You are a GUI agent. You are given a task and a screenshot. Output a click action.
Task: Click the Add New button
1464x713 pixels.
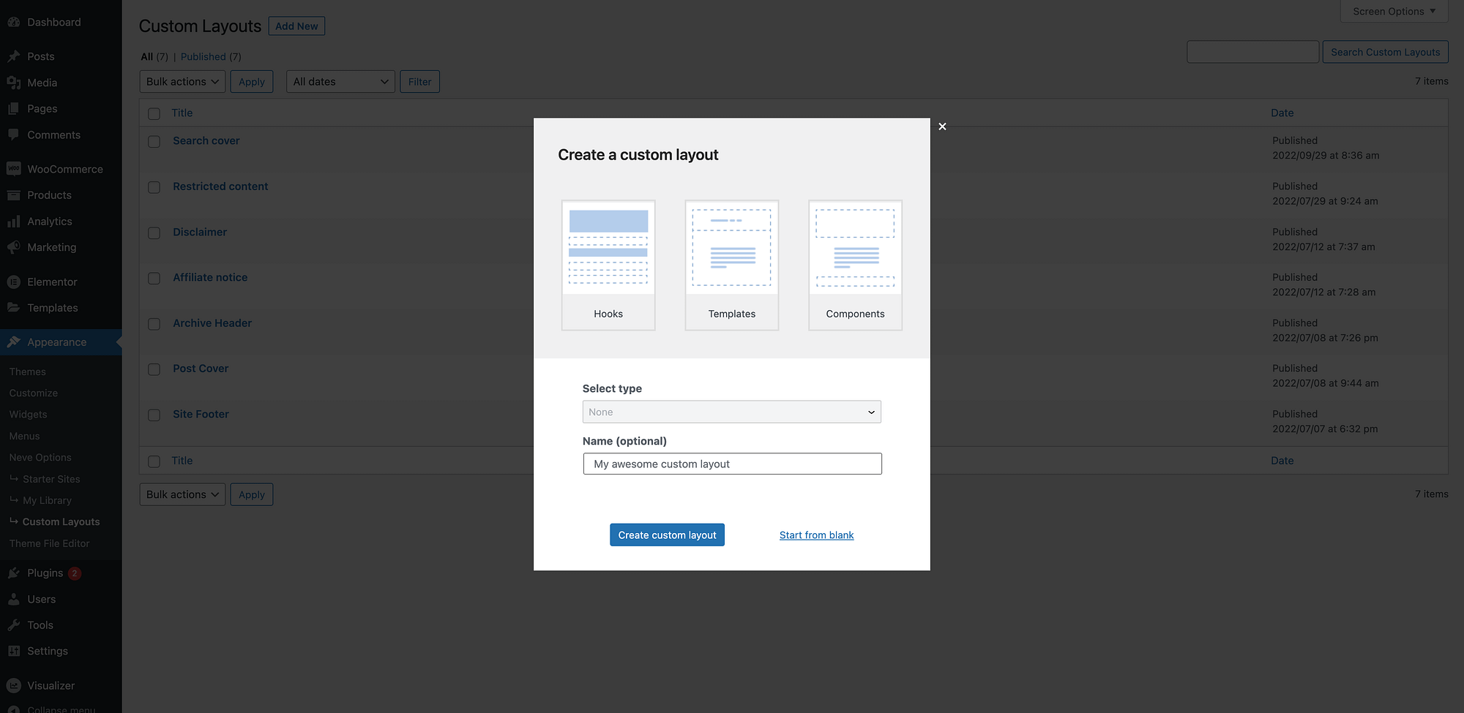pyautogui.click(x=296, y=26)
